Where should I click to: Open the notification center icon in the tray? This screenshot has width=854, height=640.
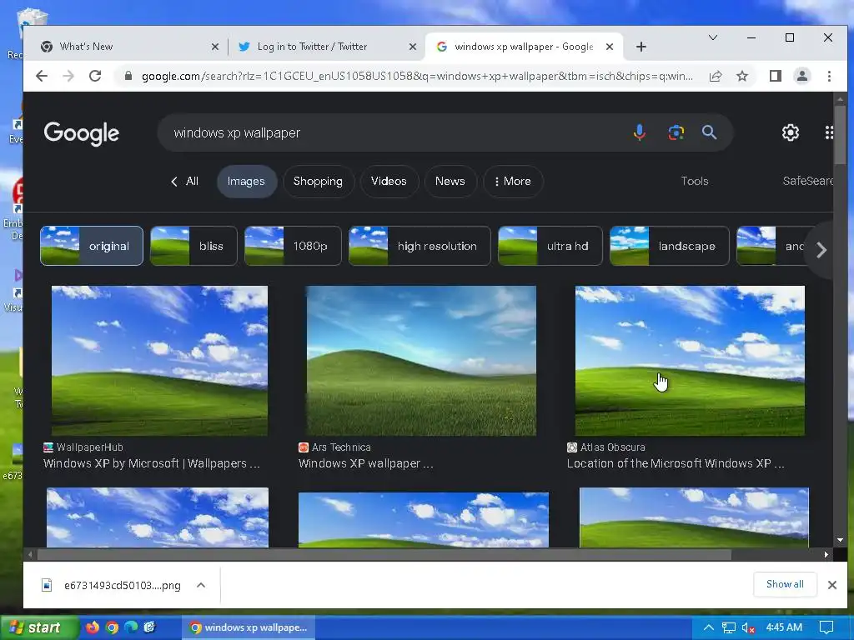pyautogui.click(x=826, y=627)
